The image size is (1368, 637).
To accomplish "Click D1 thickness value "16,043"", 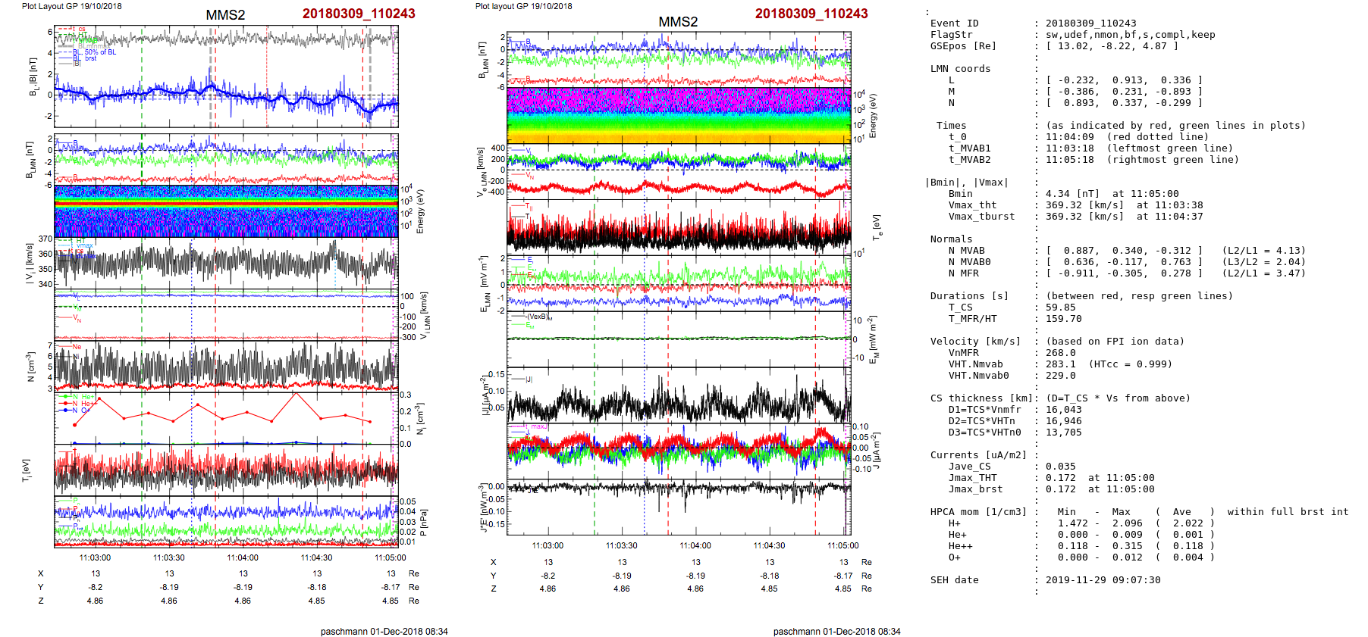I will click(x=1063, y=410).
